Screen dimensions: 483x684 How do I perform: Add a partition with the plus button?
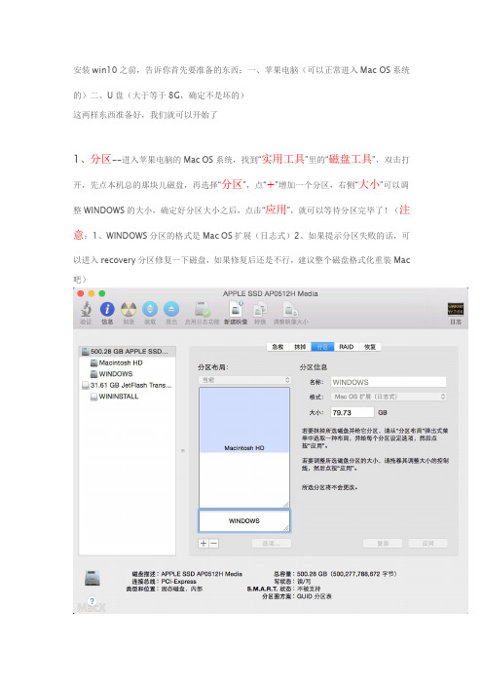pos(204,543)
